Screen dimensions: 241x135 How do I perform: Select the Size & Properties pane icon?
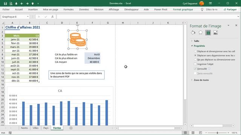208,33
